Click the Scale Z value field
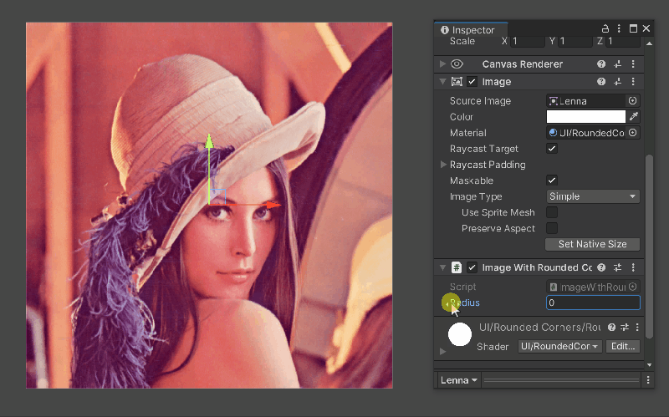 [623, 41]
